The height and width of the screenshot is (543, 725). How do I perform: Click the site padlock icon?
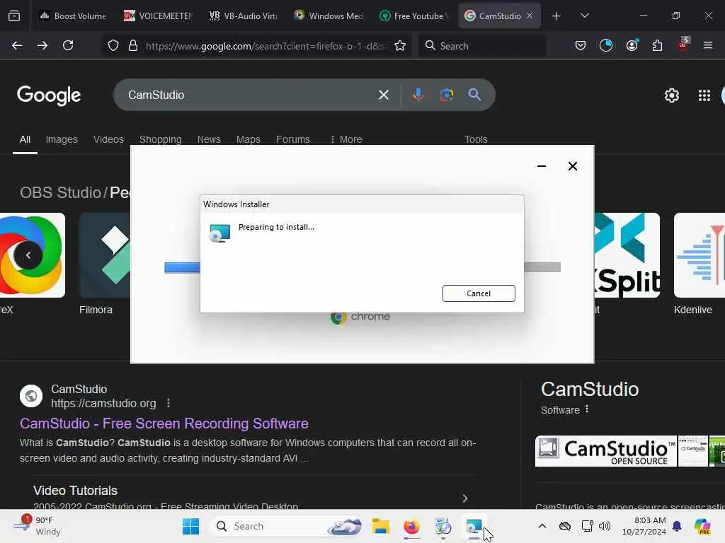click(x=133, y=46)
